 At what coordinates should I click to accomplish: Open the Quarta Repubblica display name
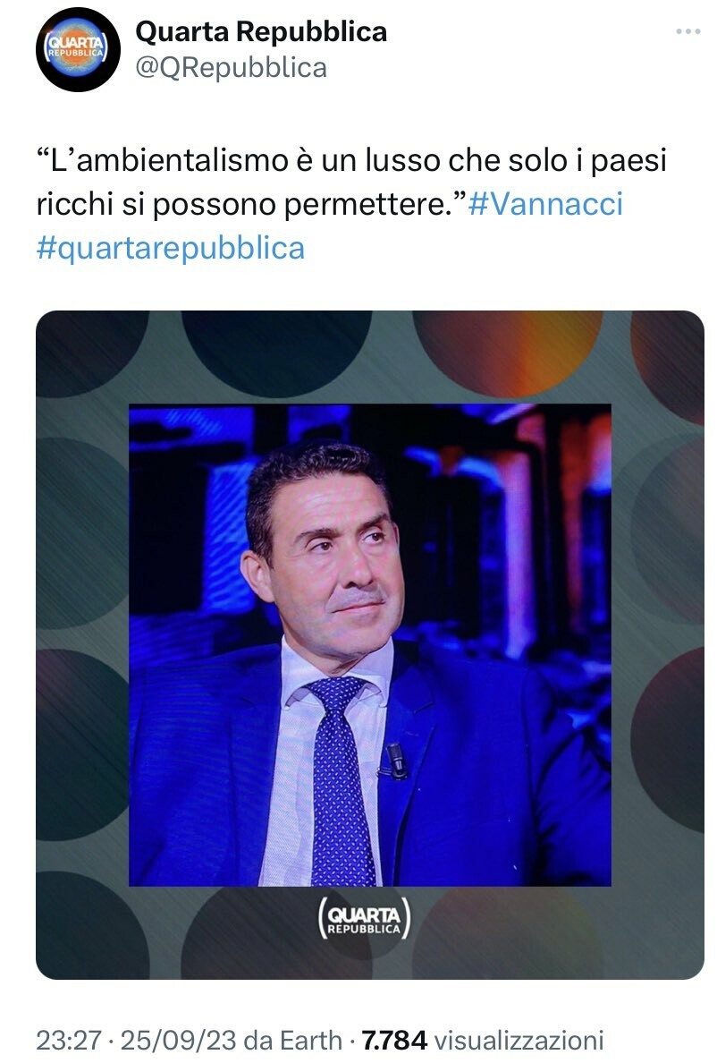tap(261, 31)
